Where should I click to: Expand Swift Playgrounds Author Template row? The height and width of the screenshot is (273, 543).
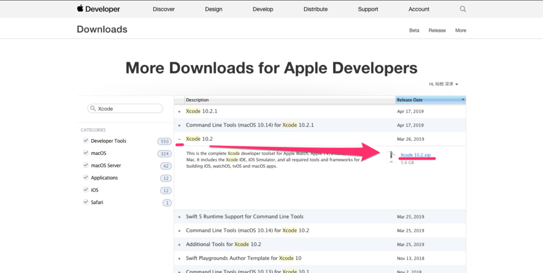pos(179,259)
